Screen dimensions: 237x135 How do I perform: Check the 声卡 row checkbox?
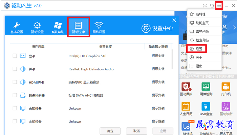pos(15,69)
